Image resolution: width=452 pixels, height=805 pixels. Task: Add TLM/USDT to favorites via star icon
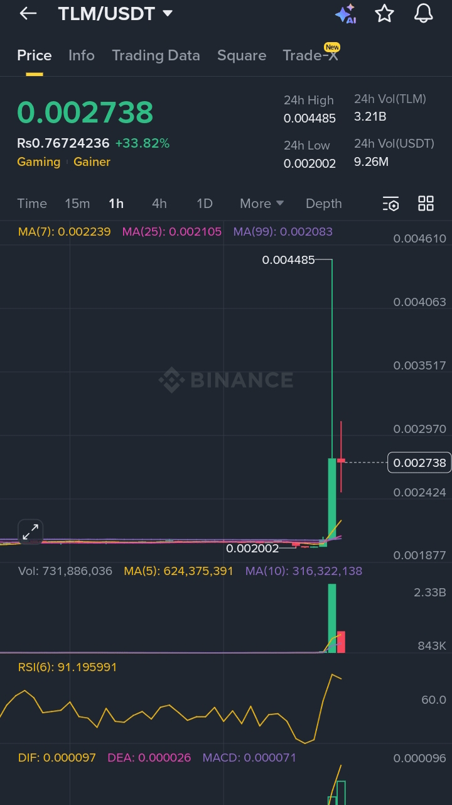click(x=384, y=13)
